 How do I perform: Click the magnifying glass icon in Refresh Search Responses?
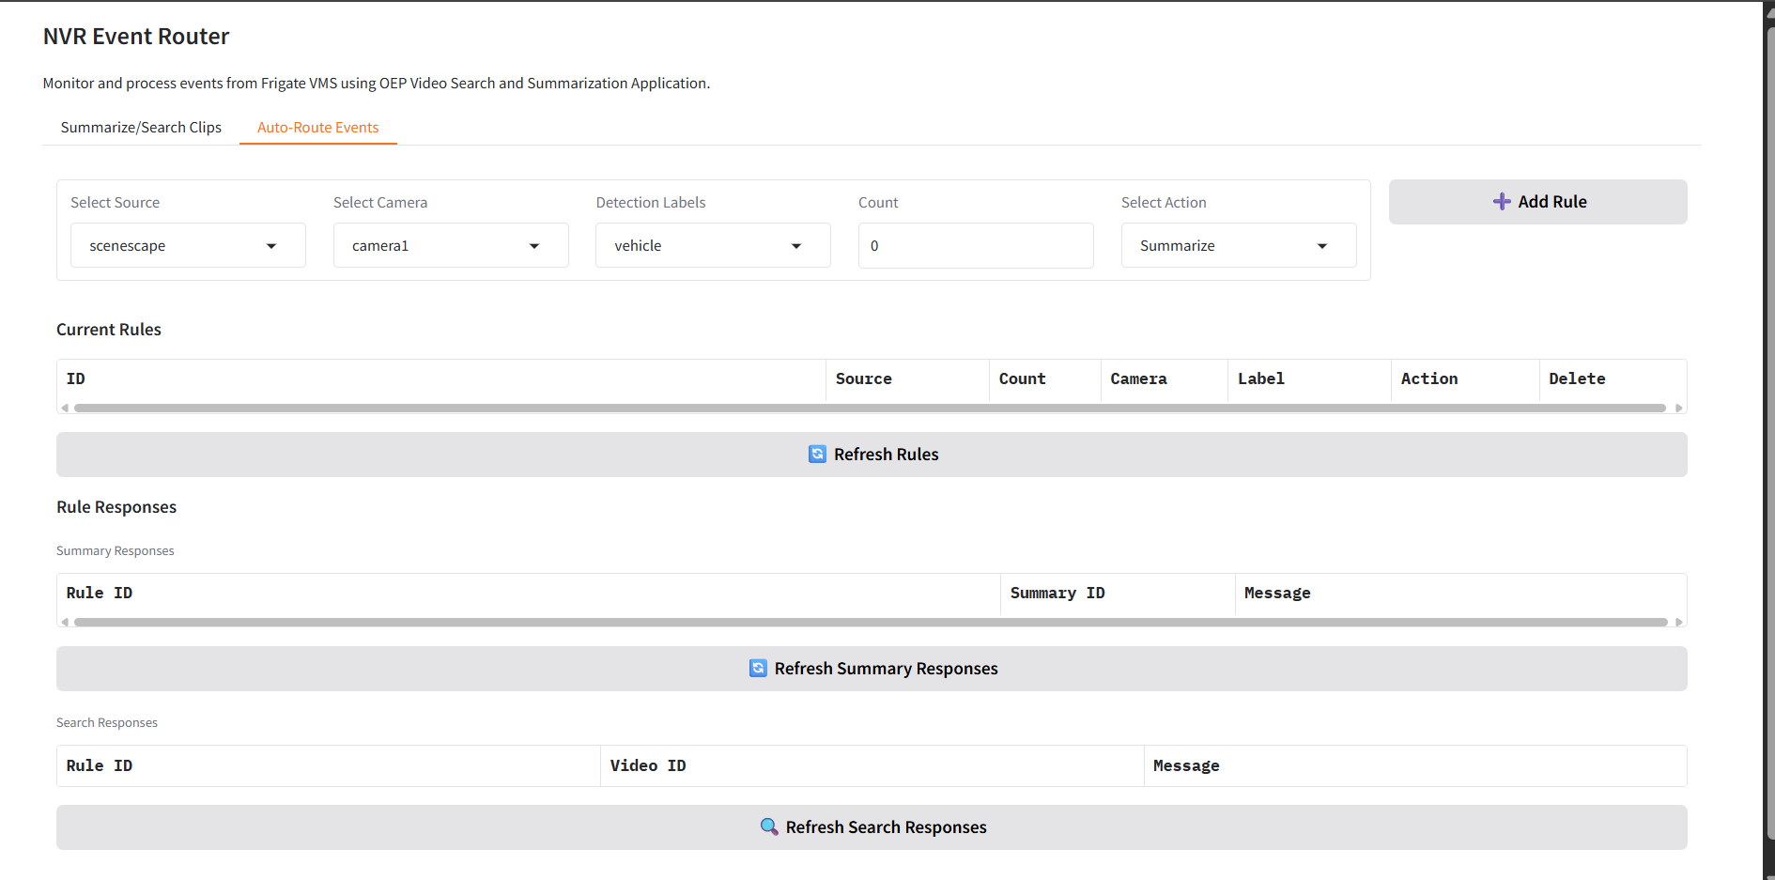point(770,826)
